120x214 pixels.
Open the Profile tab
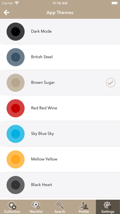click(84, 207)
